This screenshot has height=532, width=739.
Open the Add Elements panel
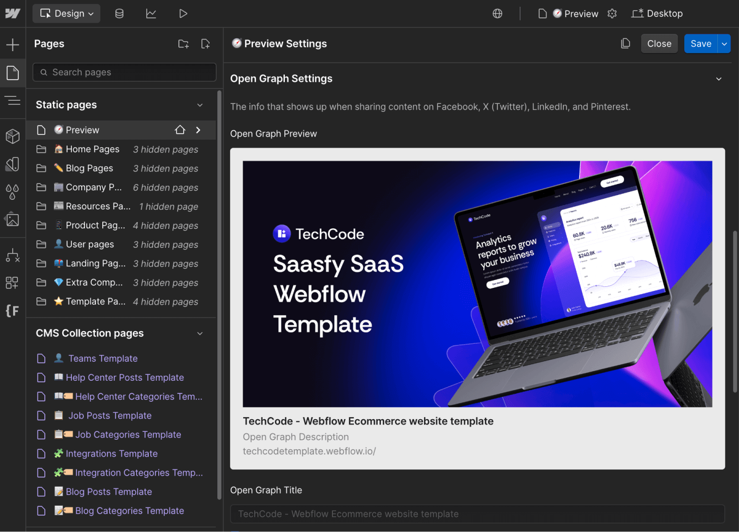[13, 44]
